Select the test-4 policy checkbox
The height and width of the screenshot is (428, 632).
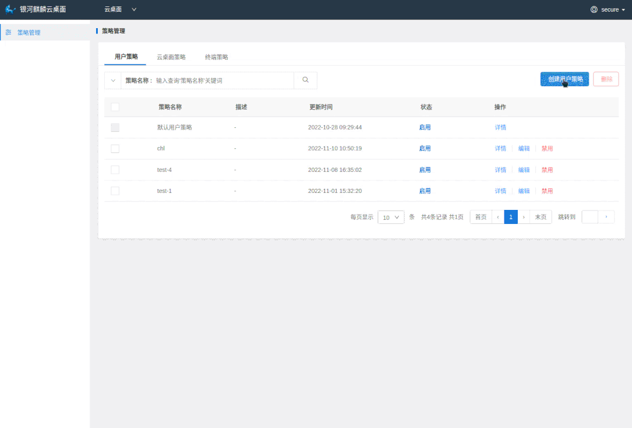[x=115, y=170]
